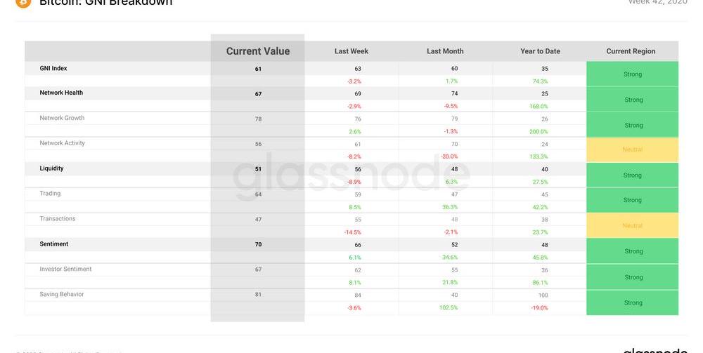Click the Saving Behavior row label
The width and height of the screenshot is (703, 353).
click(61, 294)
